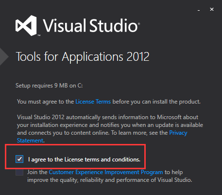Viewport: 222px width, 195px height.
Task: Minimize the setup window
Action: pyautogui.click(x=199, y=10)
